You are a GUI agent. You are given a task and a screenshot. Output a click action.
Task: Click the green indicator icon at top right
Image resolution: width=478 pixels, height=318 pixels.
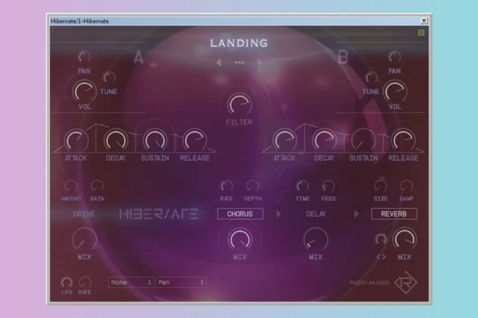pyautogui.click(x=421, y=32)
